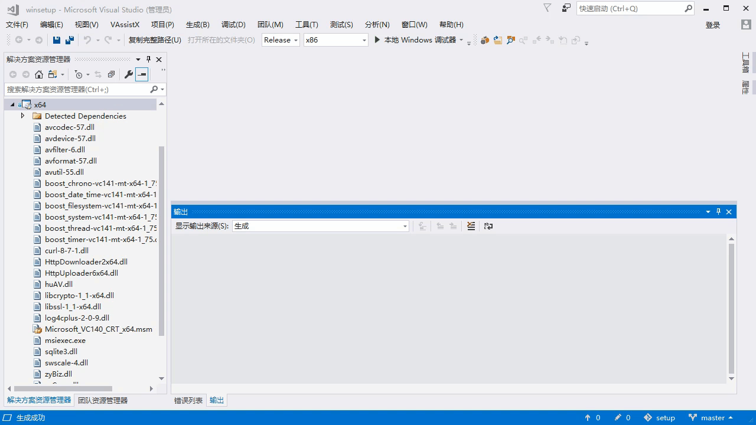Click the sync/switch views icon in Solution Explorer
Screen dimensions: 756x425
point(98,74)
